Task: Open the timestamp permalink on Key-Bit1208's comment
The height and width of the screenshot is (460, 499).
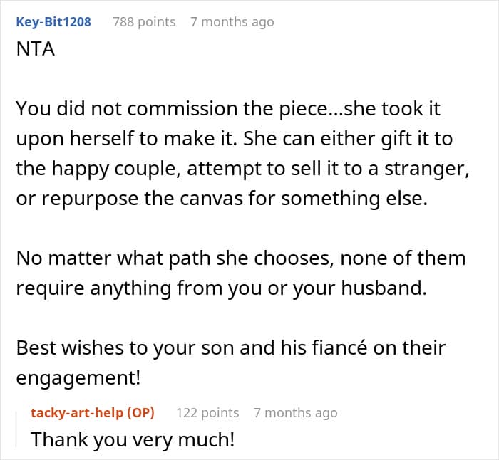Action: click(232, 22)
